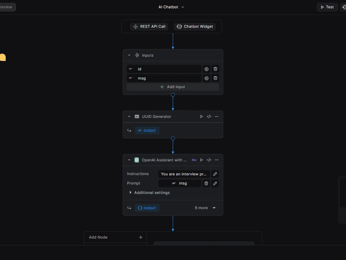Collapse the Inputs node
This screenshot has height=260, width=346.
pos(129,55)
